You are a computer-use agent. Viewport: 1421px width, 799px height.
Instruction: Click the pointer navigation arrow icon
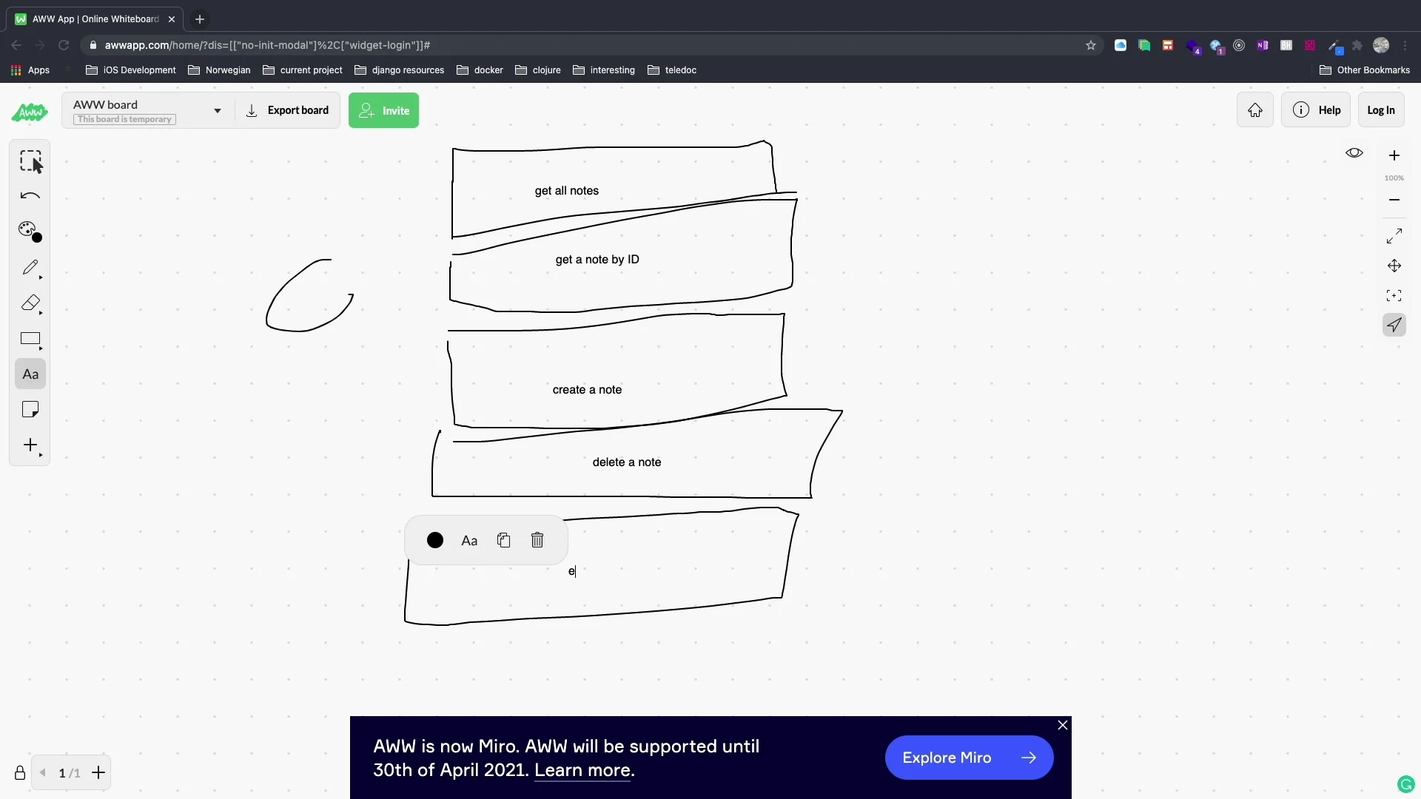coord(1394,325)
